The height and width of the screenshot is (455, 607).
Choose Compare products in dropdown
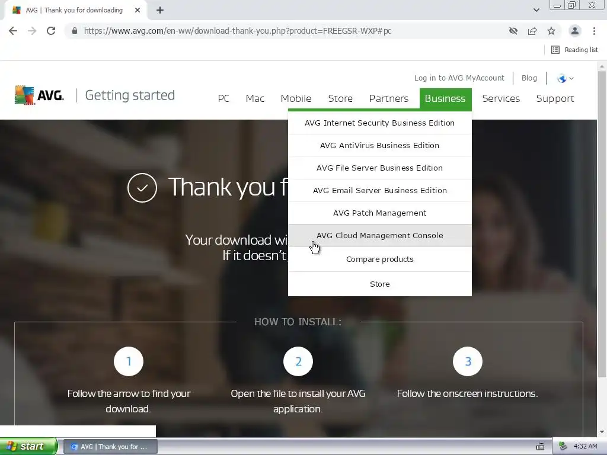point(380,259)
